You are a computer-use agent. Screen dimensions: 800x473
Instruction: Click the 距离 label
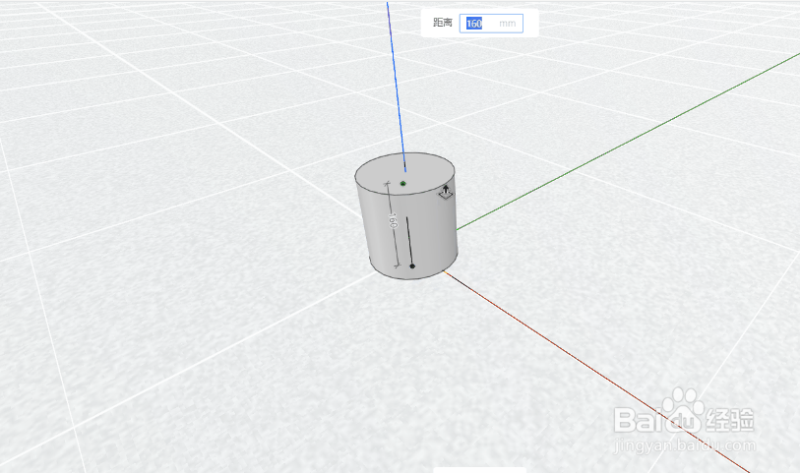[443, 23]
